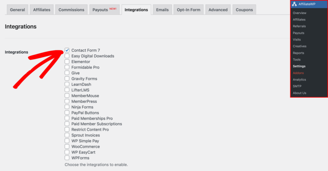Uncheck the Contact Form 7 checkbox
This screenshot has height=171, width=328.
click(67, 50)
